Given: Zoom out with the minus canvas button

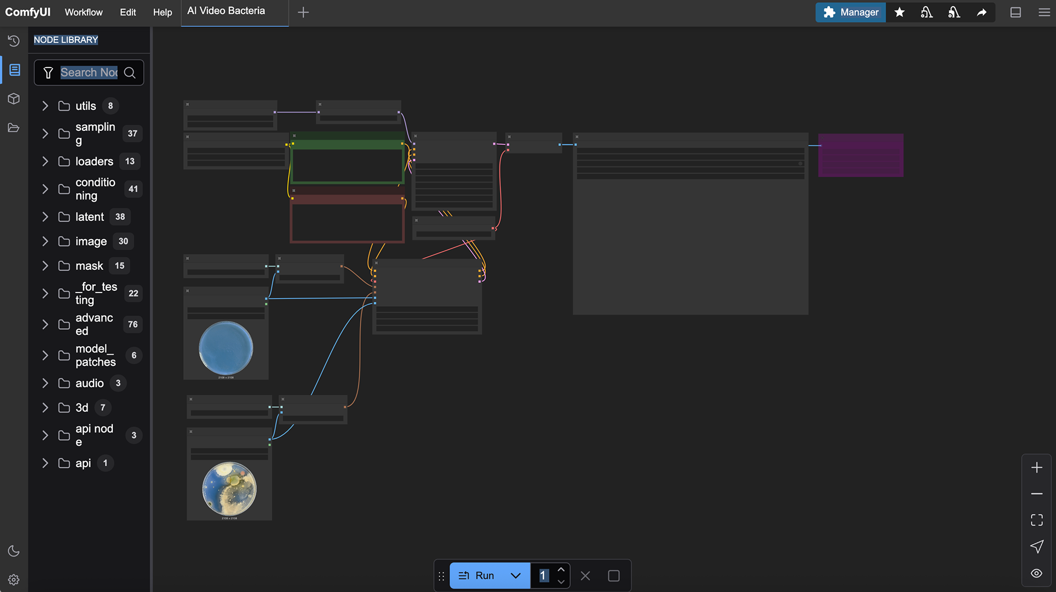Looking at the screenshot, I should point(1037,494).
